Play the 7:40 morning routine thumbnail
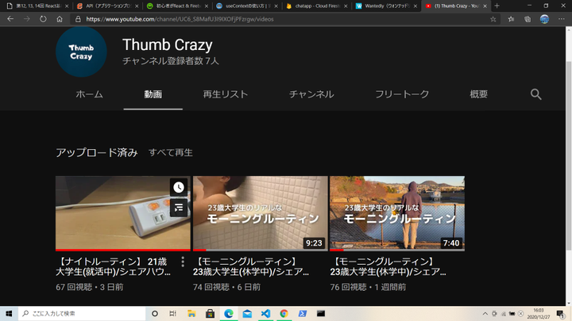The height and width of the screenshot is (321, 572). coord(397,213)
